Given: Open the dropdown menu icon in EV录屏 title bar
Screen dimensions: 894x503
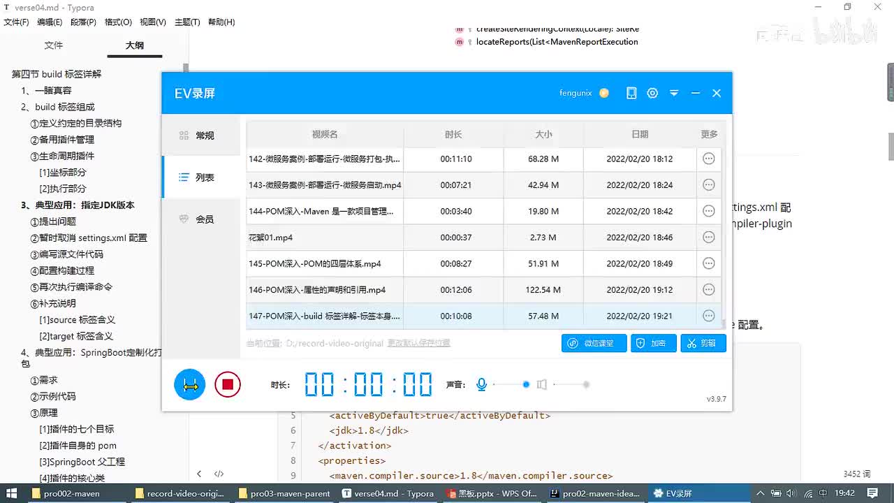Looking at the screenshot, I should [x=674, y=93].
